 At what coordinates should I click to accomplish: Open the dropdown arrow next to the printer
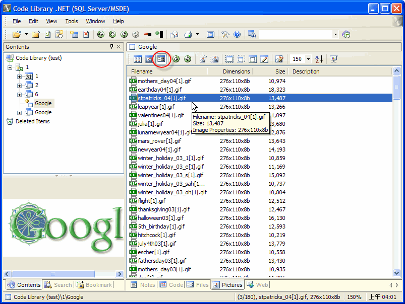pyautogui.click(x=197, y=34)
